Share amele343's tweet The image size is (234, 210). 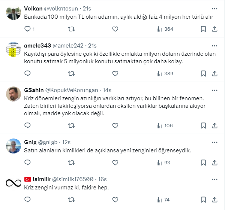215,73
